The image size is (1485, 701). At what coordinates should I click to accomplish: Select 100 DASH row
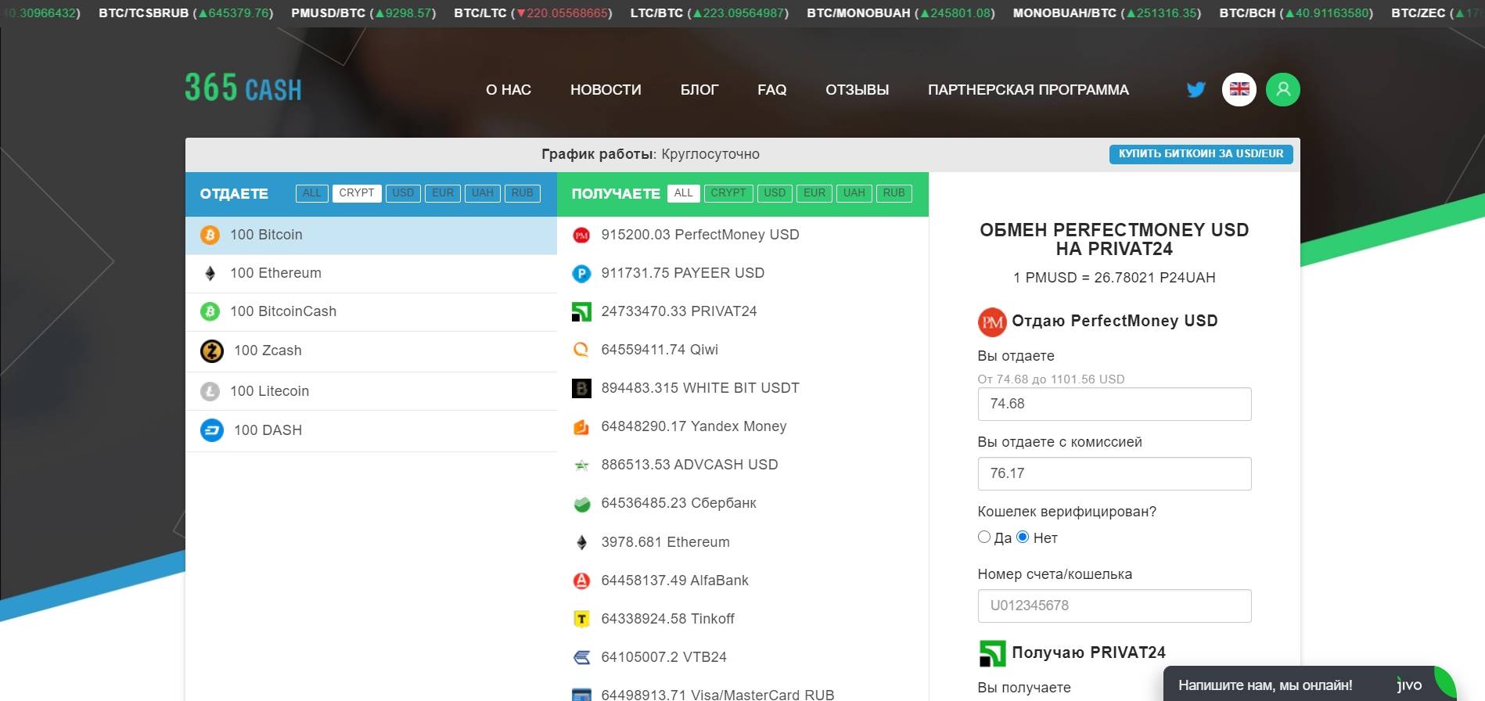point(371,430)
